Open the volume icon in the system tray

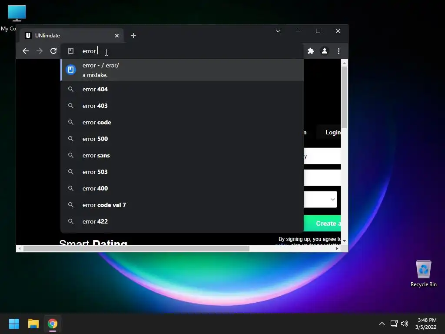coord(405,324)
